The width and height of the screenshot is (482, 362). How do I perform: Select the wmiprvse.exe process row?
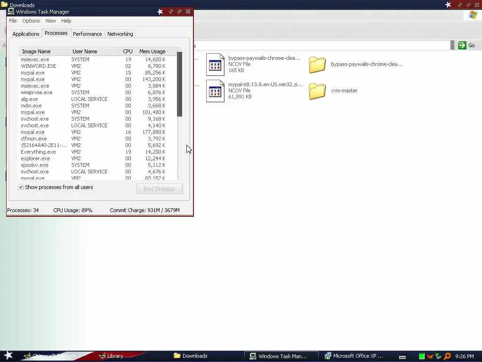click(93, 92)
